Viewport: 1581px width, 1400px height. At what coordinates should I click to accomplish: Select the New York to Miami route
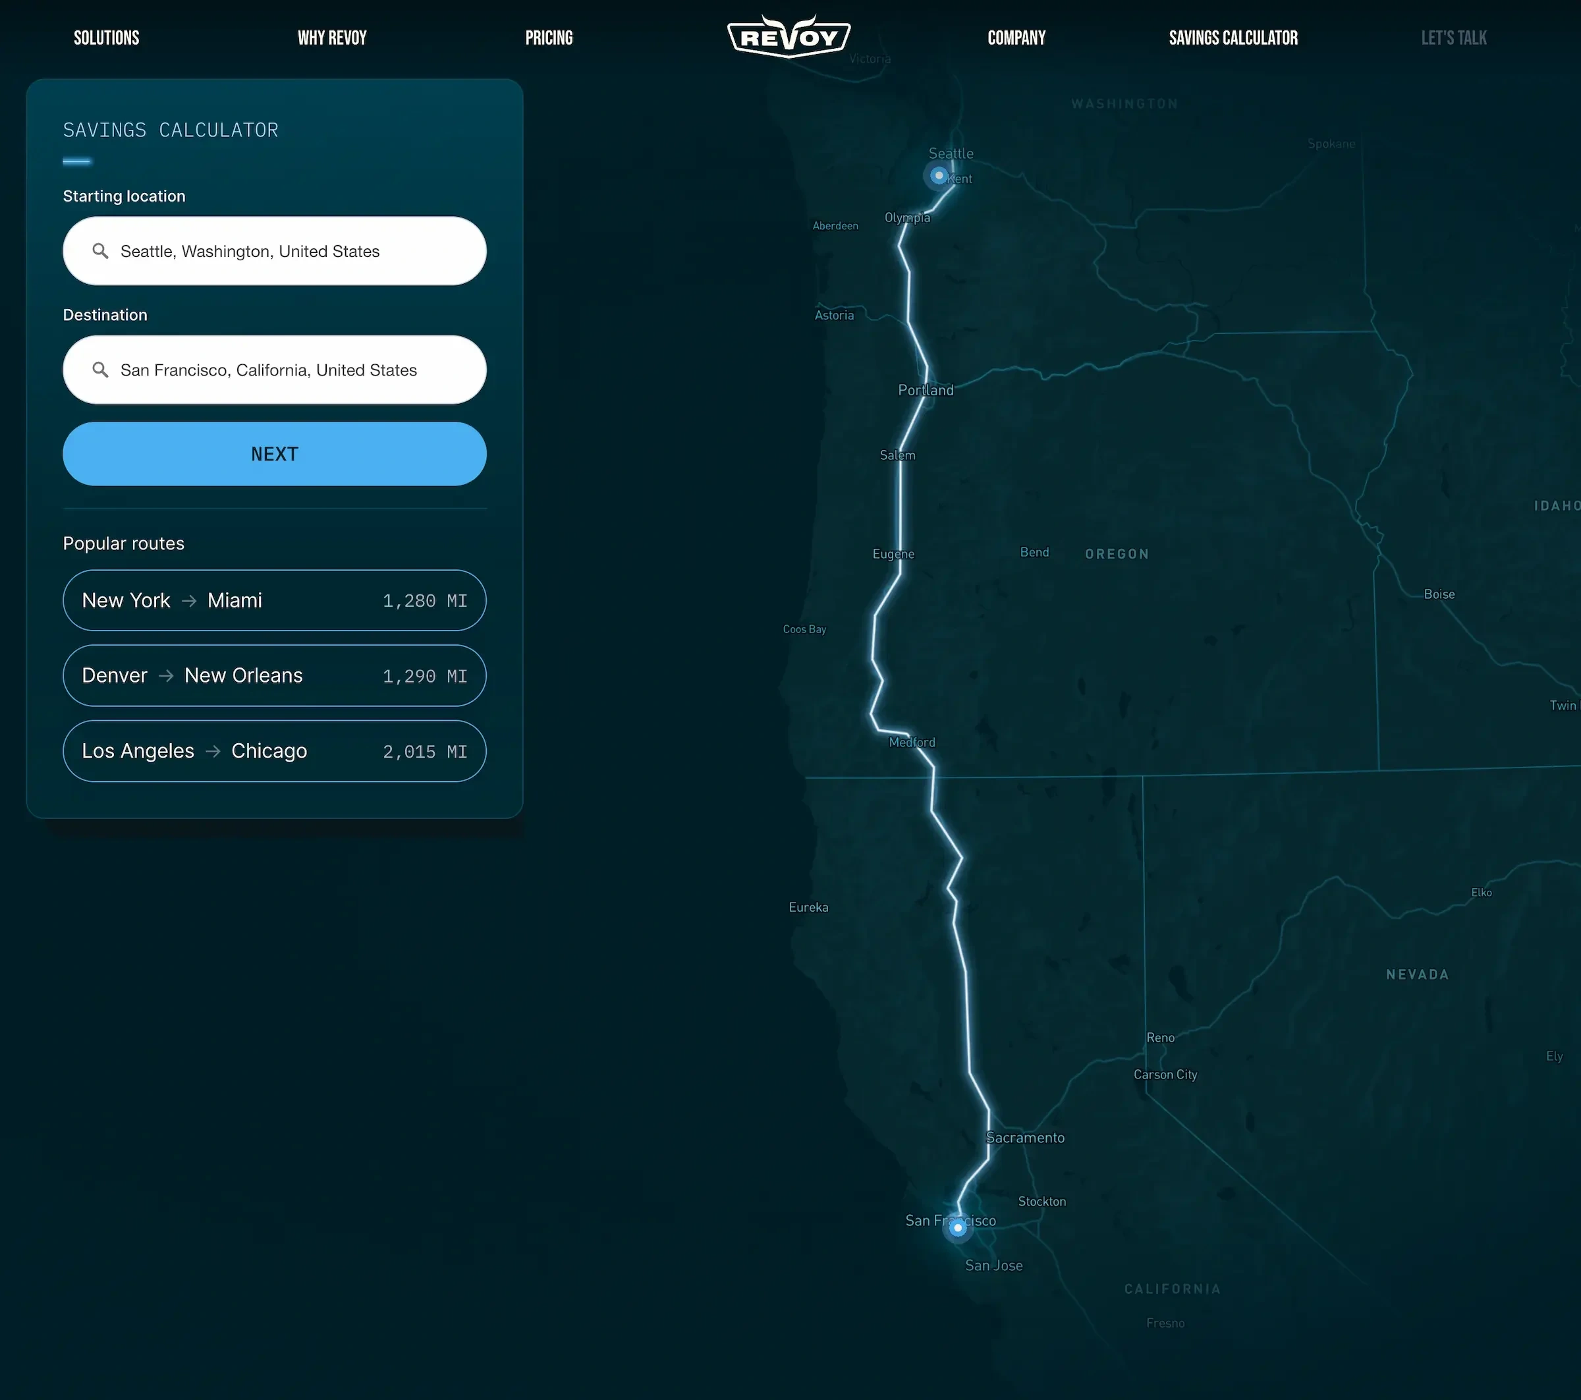275,601
